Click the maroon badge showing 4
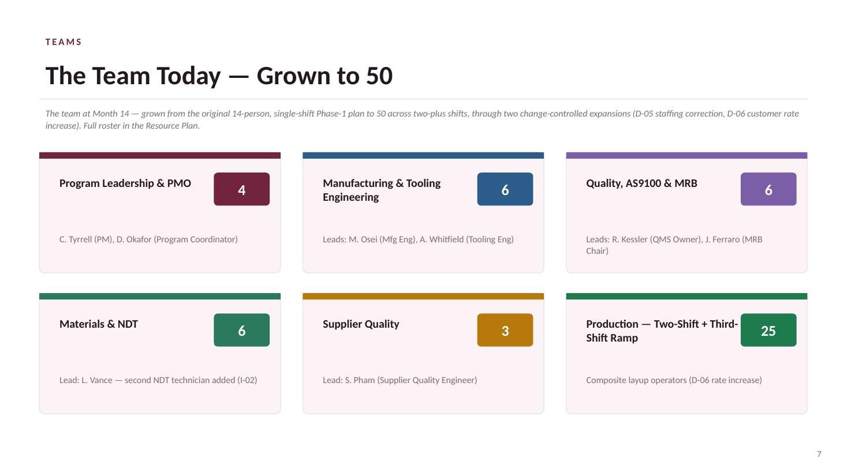The height and width of the screenshot is (476, 847). pos(242,189)
